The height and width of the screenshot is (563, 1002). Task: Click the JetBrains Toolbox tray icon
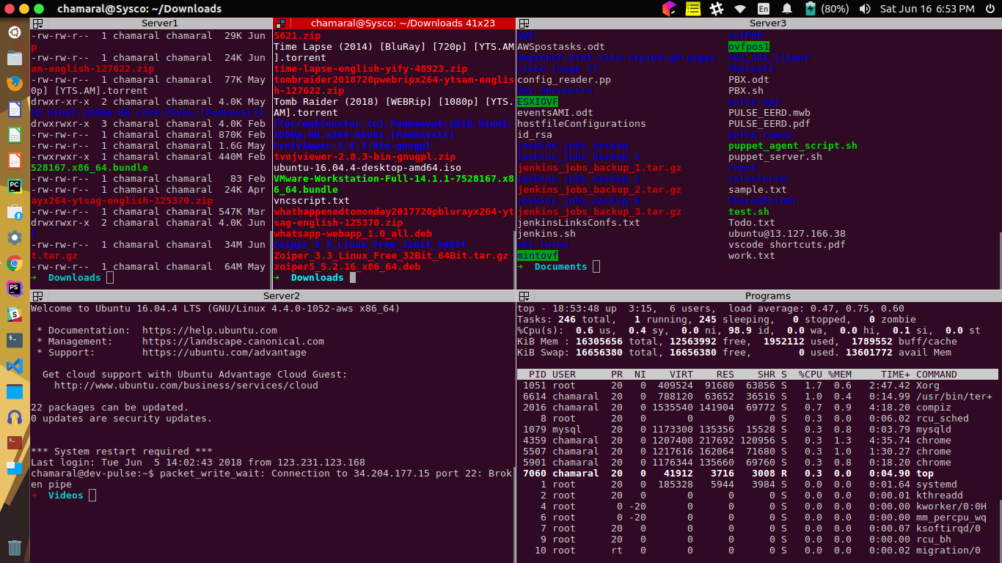(x=668, y=9)
